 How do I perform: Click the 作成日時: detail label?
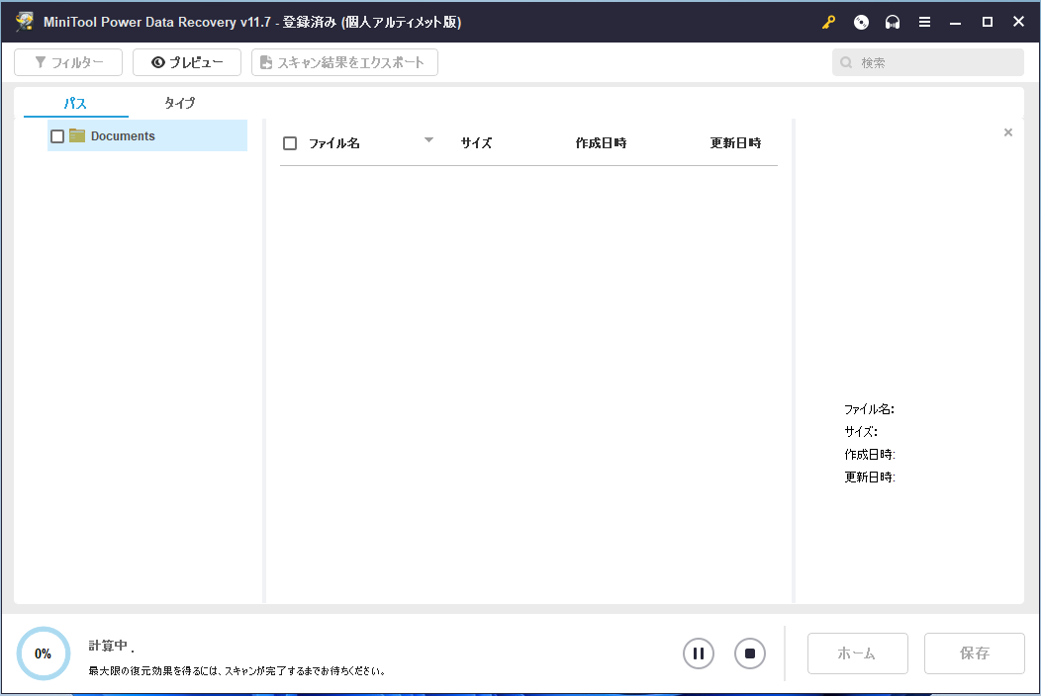(870, 455)
